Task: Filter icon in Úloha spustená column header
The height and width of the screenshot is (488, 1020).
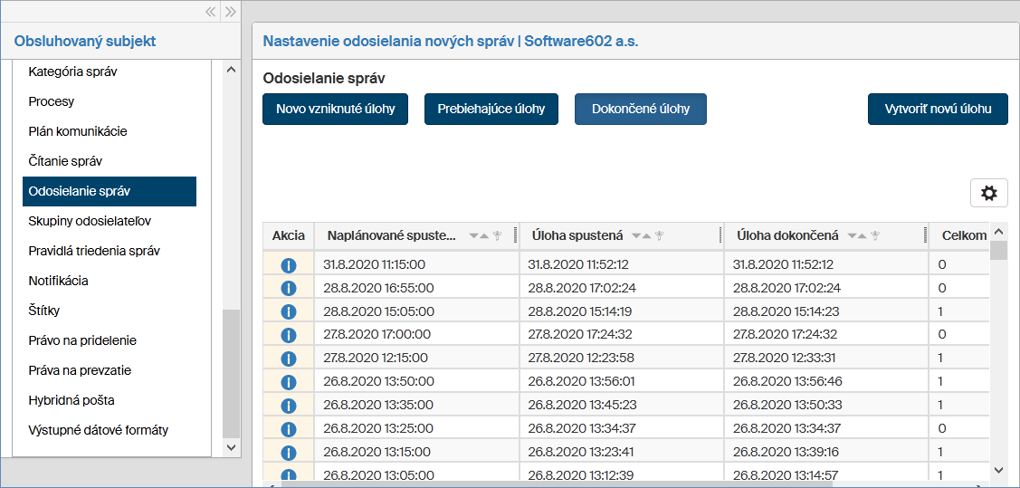Action: 660,236
